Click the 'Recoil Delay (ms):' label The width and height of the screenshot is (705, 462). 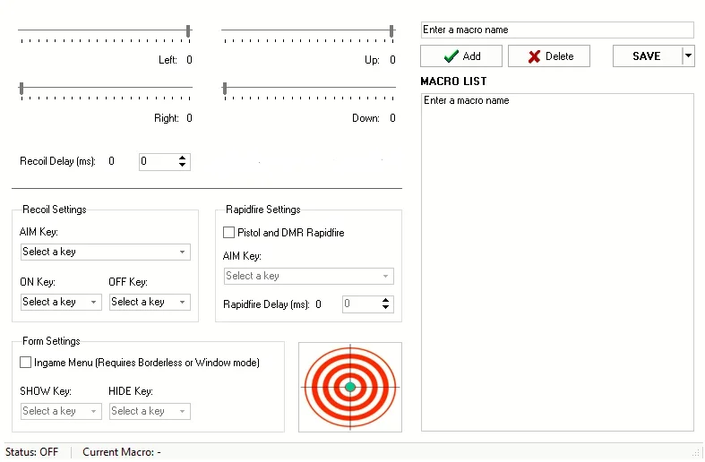[x=57, y=161]
